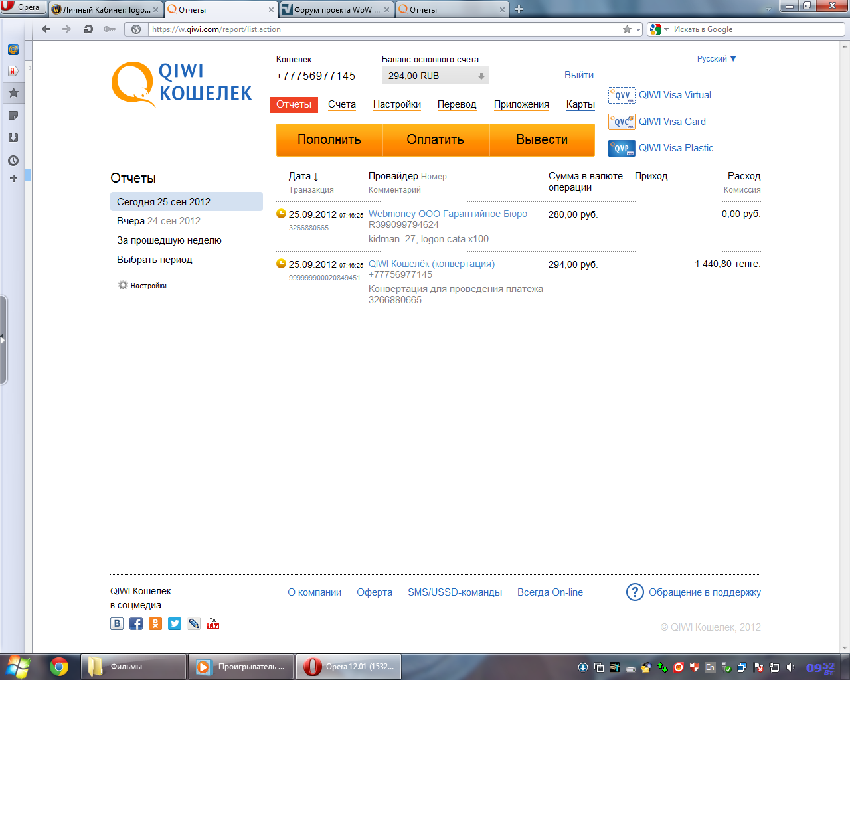The height and width of the screenshot is (826, 850).
Task: Open Opera sidebar notes icon
Action: (x=13, y=116)
